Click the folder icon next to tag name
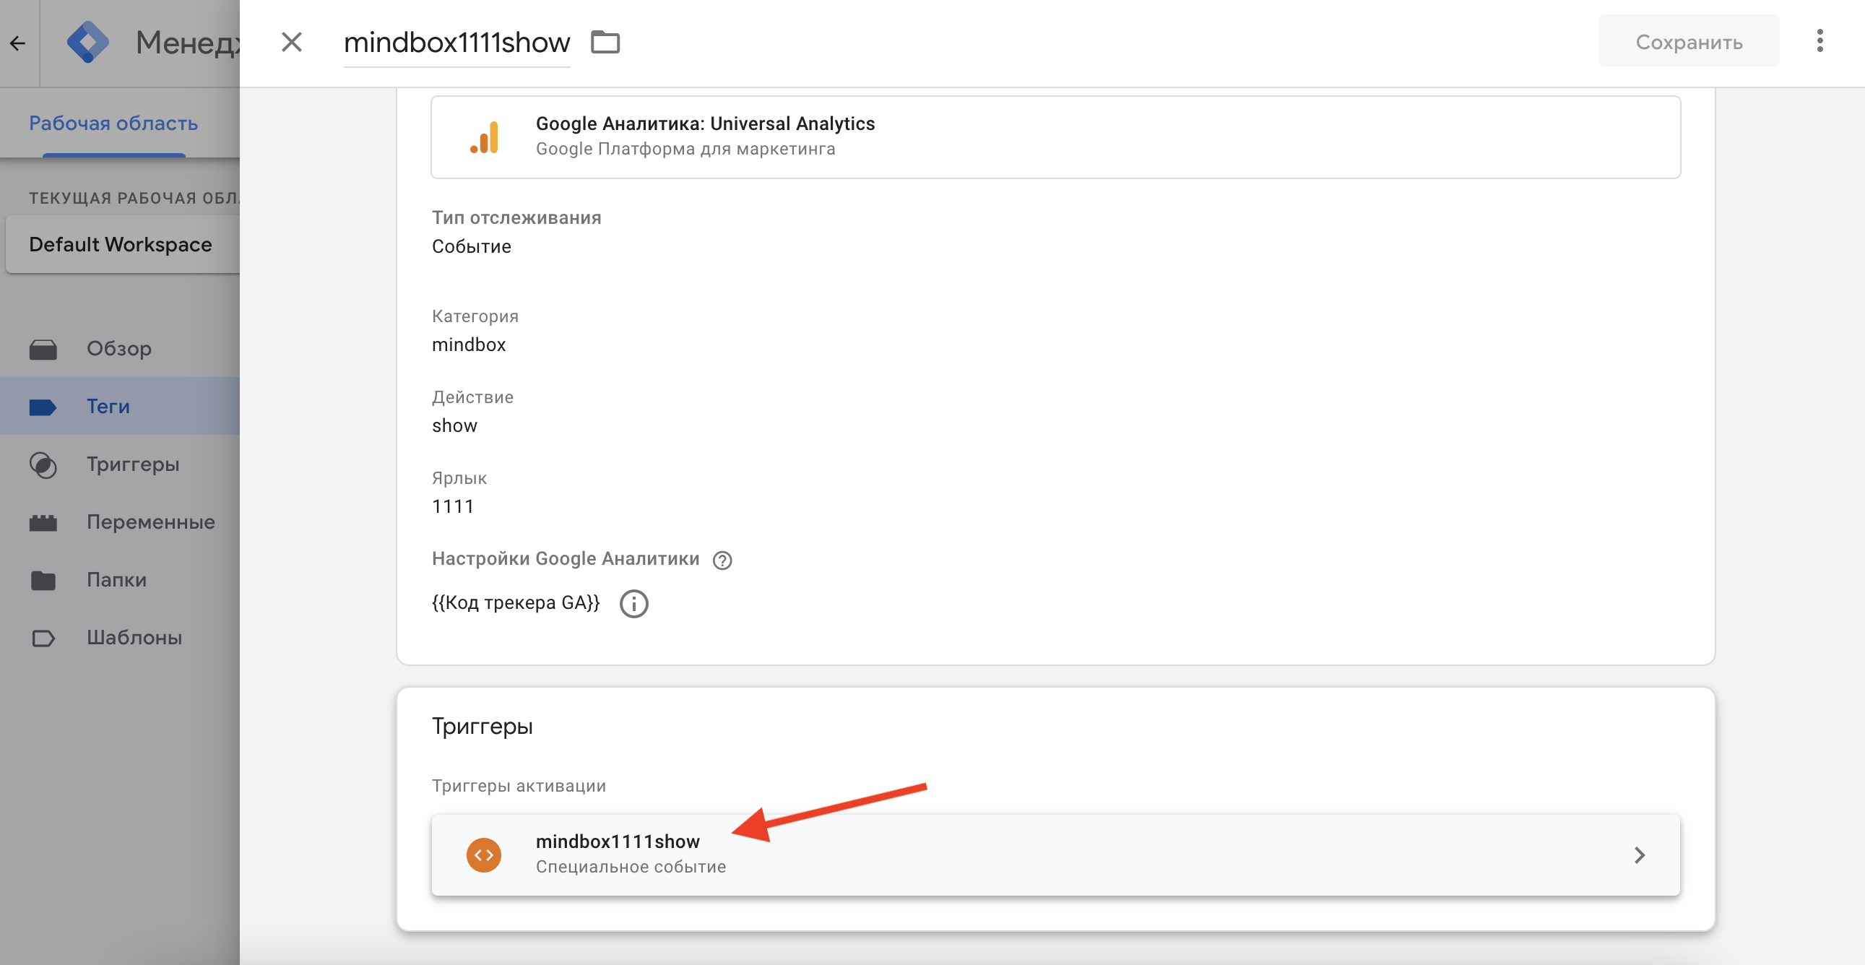This screenshot has height=965, width=1865. tap(605, 42)
